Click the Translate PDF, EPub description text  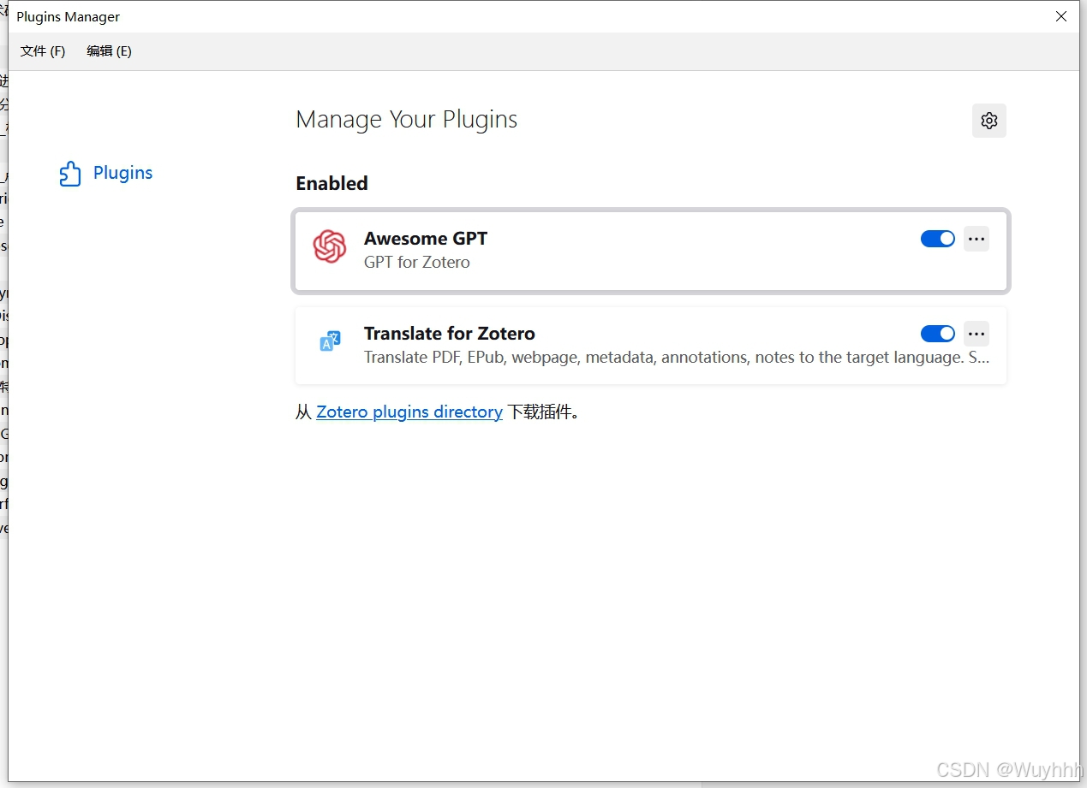pos(677,358)
